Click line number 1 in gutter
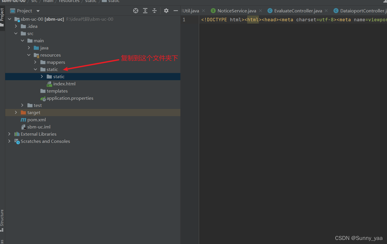387x244 pixels. tap(184, 20)
